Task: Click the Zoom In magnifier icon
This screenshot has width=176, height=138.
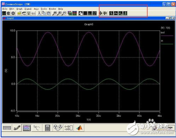Action: pos(55,13)
